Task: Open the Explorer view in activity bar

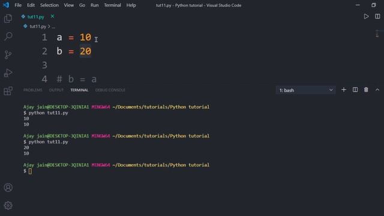Action: pyautogui.click(x=8, y=19)
